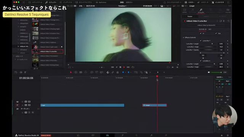
Task: Click the timecode display 01:00:56:08
Action: (x=26, y=78)
